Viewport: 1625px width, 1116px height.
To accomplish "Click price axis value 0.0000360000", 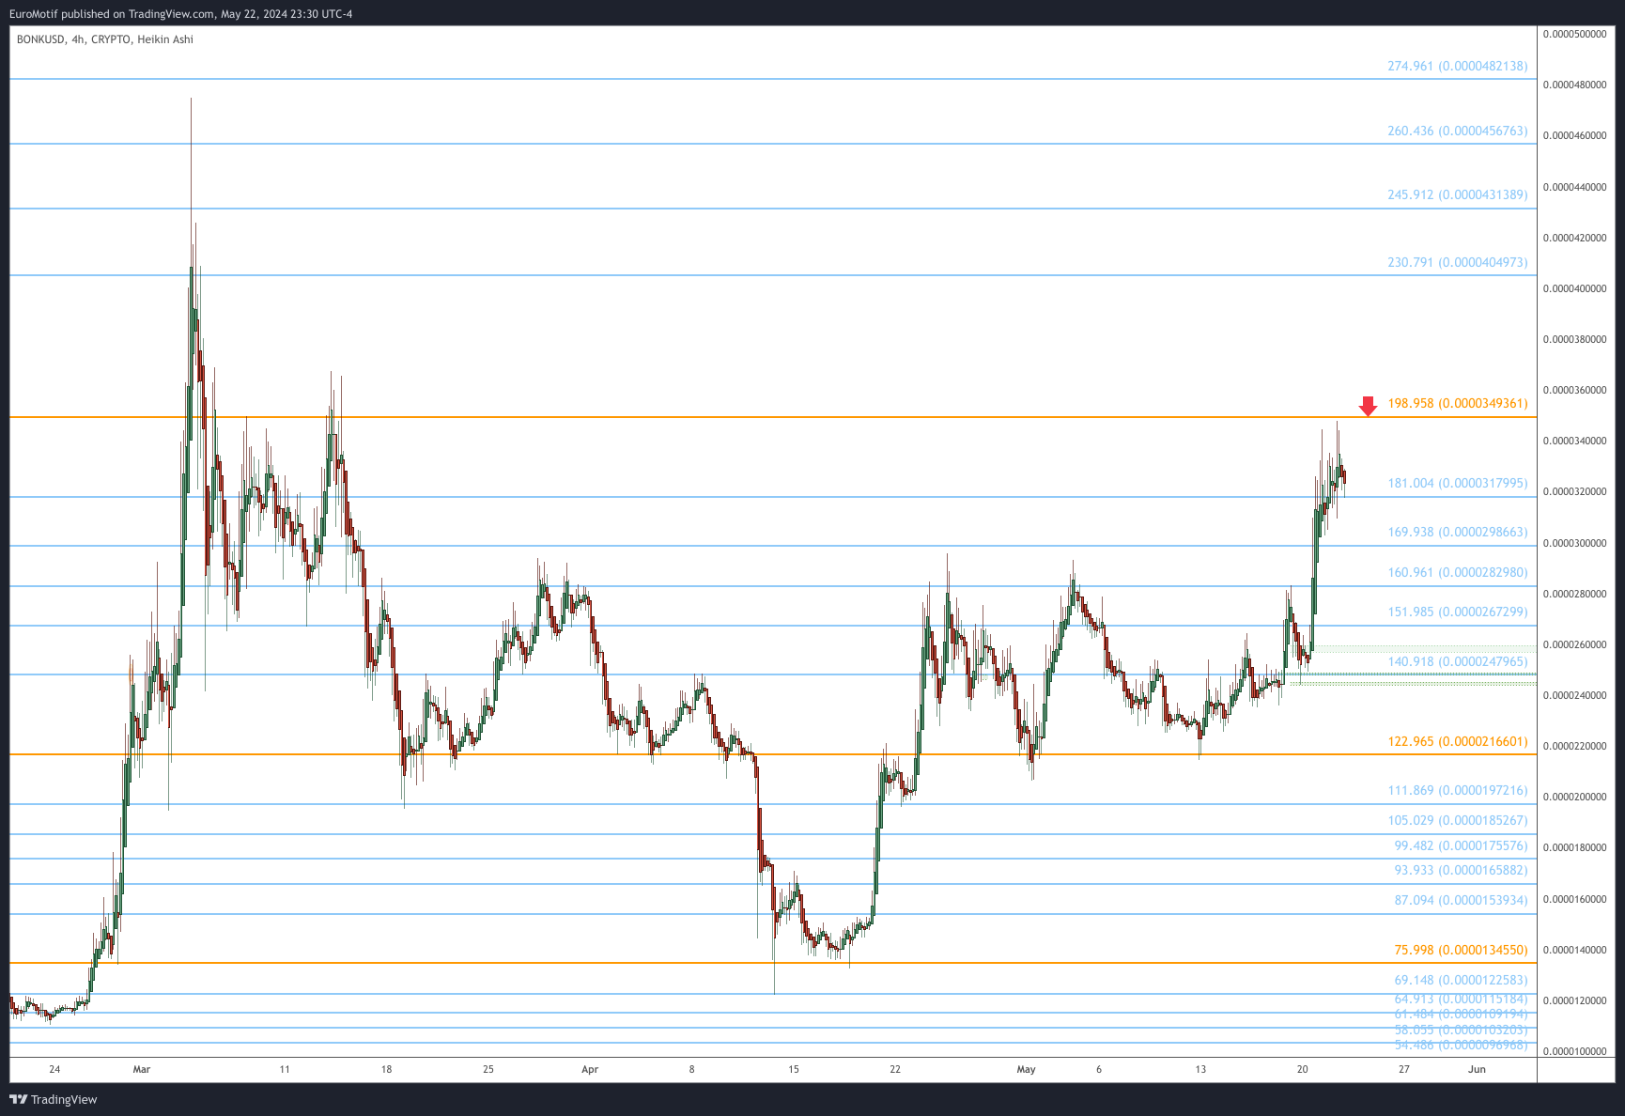I will [1575, 390].
